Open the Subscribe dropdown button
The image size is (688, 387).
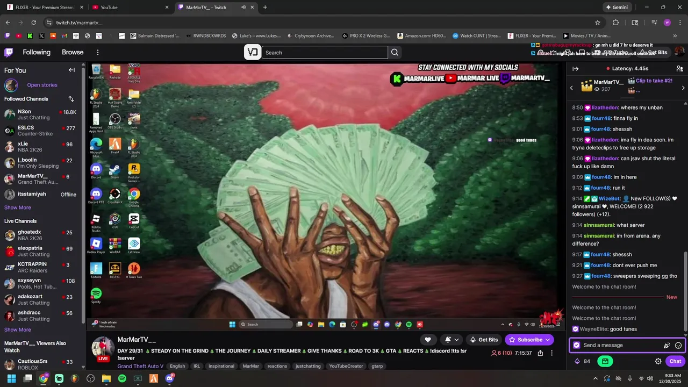[x=529, y=340]
